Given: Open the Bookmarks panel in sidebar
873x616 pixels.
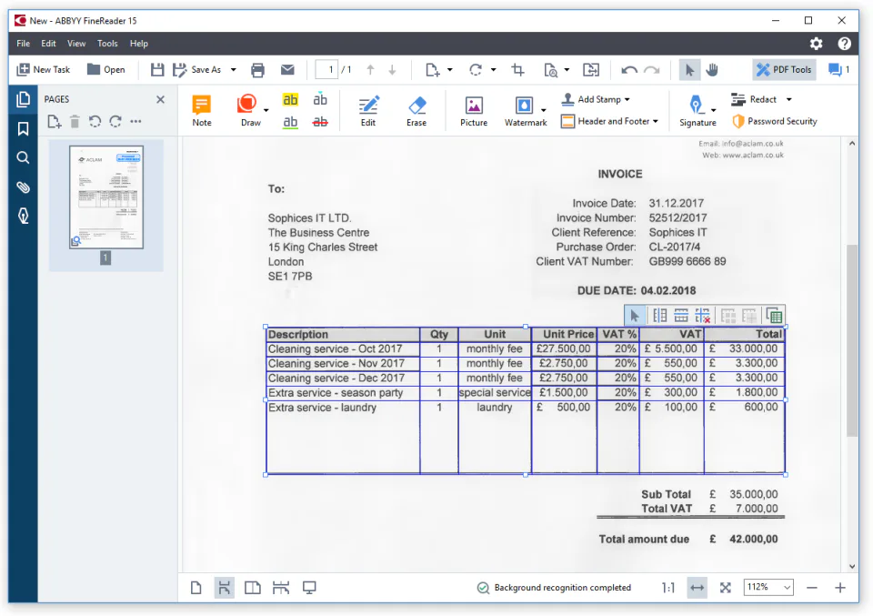Looking at the screenshot, I should click(23, 129).
